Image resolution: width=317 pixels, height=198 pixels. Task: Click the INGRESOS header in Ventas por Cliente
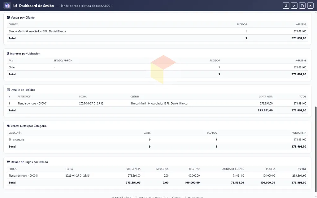coord(300,24)
